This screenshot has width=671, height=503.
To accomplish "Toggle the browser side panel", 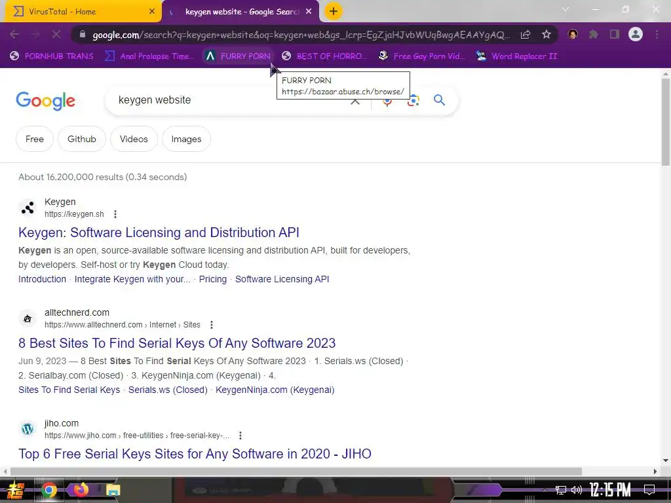I will pos(615,34).
